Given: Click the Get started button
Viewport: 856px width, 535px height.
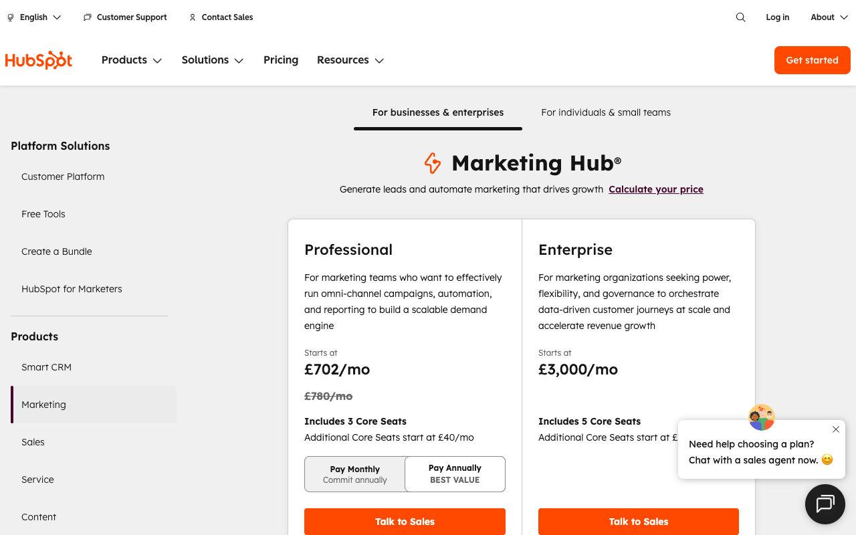Looking at the screenshot, I should coord(812,60).
